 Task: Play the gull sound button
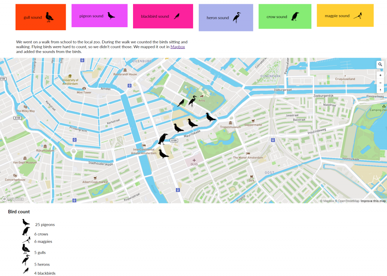(41, 17)
